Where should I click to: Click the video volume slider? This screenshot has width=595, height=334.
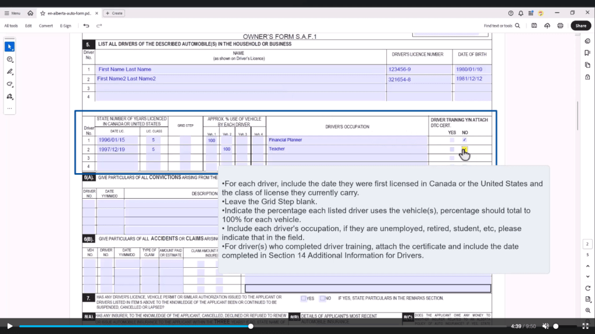tap(556, 326)
